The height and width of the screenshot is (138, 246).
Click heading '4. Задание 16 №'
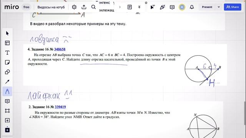coord(40,49)
